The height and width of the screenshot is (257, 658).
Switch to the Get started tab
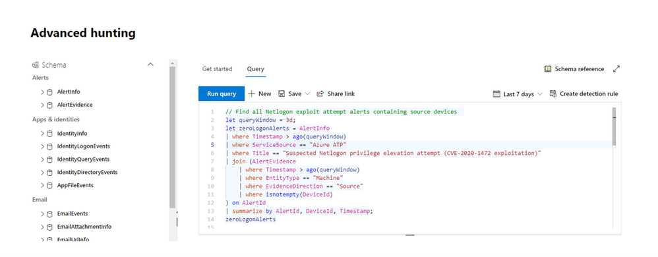click(x=218, y=69)
